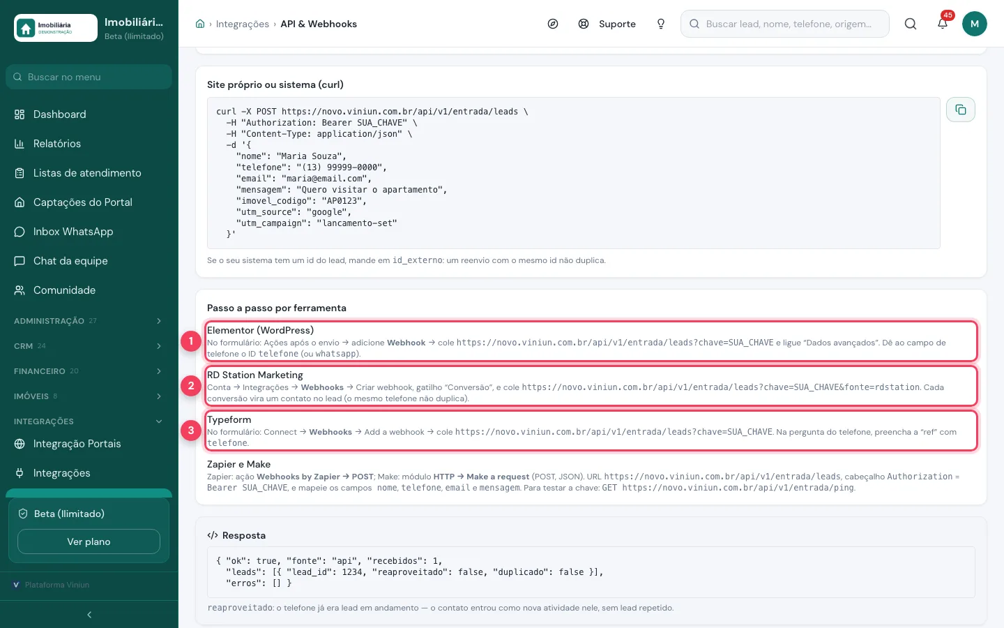Click the Elementor (WordPress) heading
The image size is (1004, 628).
[260, 330]
